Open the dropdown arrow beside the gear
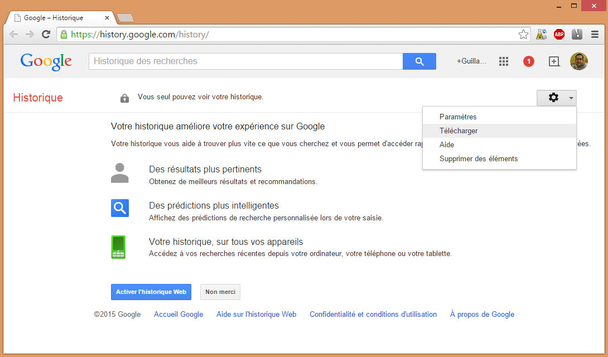 (x=571, y=97)
